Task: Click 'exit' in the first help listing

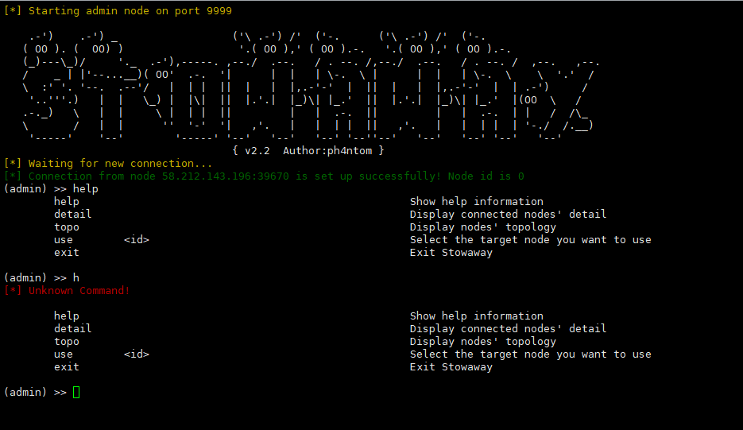Action: point(66,253)
